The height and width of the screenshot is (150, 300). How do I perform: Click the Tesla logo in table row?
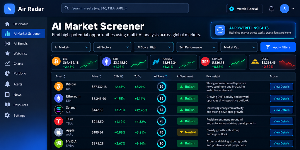59,121
